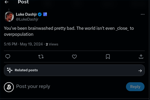The width and height of the screenshot is (150, 100).
Task: Click the 5:16 PM · May 19, 2024 timestamp
Action: 23,44
